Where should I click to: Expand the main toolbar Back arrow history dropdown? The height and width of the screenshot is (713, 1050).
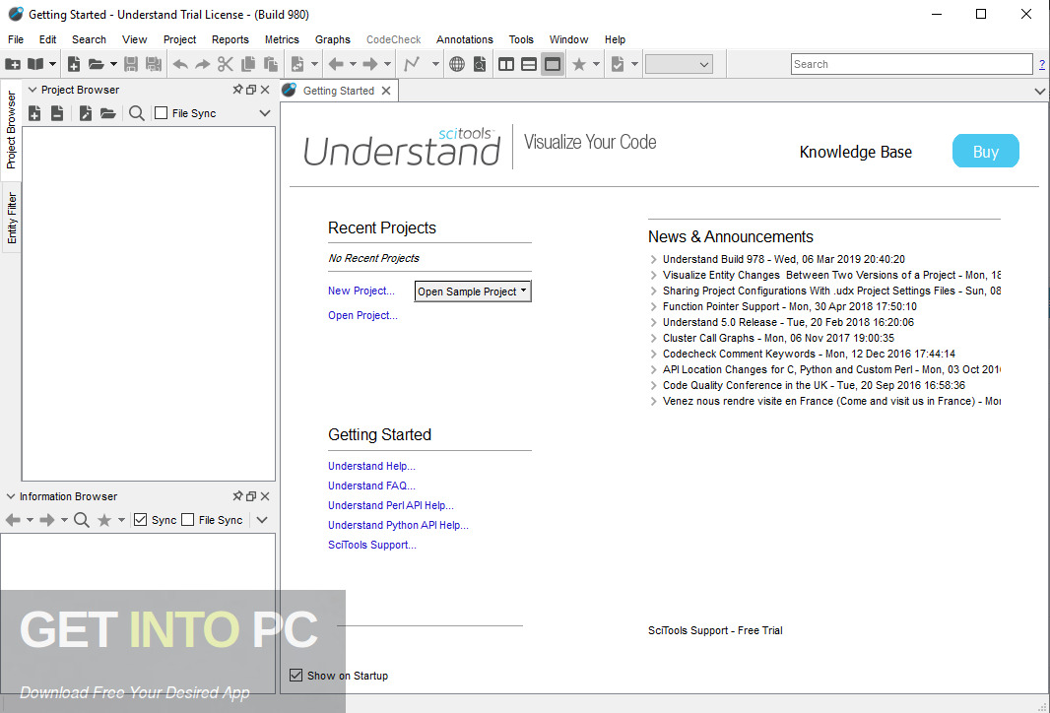[353, 64]
